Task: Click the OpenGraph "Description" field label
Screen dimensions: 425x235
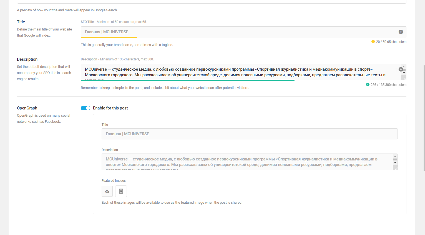Action: click(x=110, y=150)
